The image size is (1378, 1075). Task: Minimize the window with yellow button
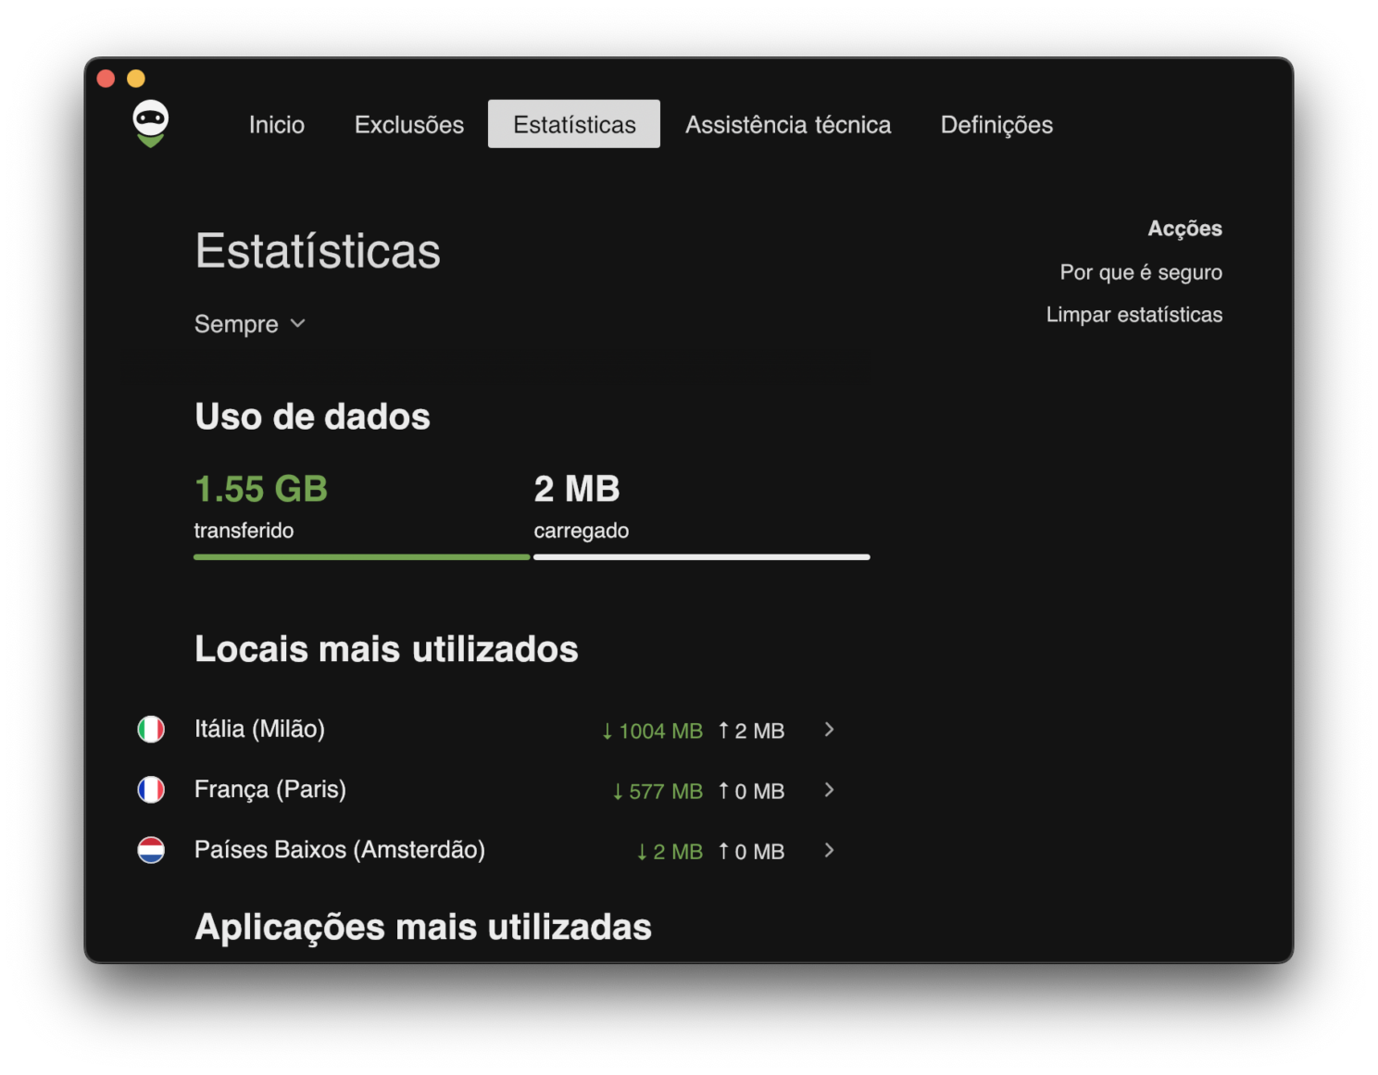pos(136,79)
